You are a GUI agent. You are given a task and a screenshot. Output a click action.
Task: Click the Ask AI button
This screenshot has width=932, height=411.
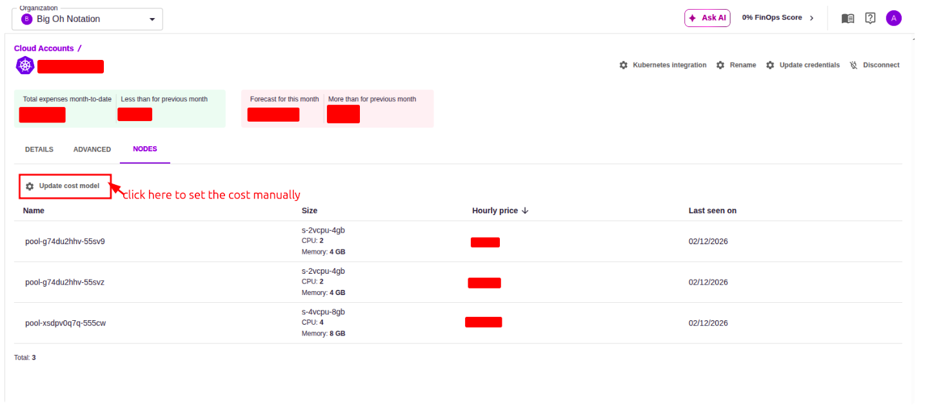[x=707, y=18]
